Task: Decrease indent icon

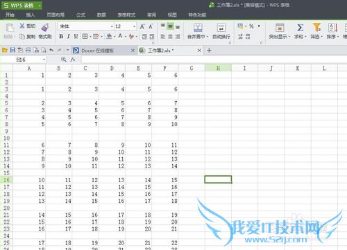Action: tap(144, 37)
